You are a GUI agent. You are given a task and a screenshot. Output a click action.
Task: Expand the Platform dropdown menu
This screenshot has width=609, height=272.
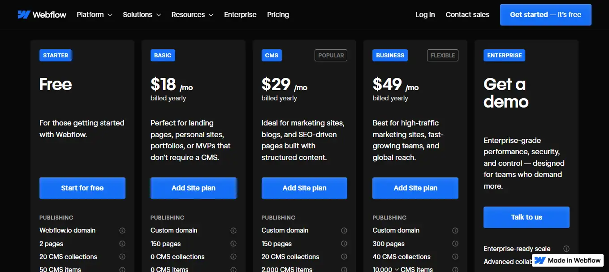pos(94,15)
